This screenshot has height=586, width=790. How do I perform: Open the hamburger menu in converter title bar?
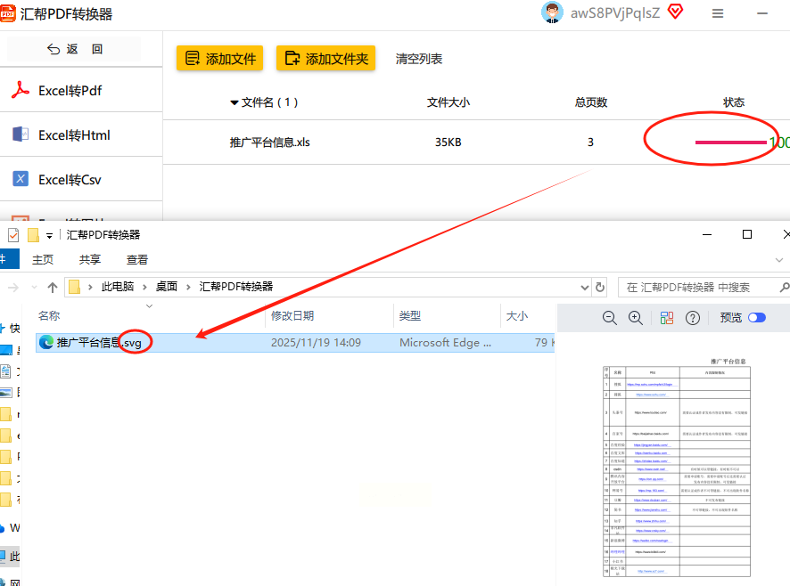pyautogui.click(x=718, y=13)
